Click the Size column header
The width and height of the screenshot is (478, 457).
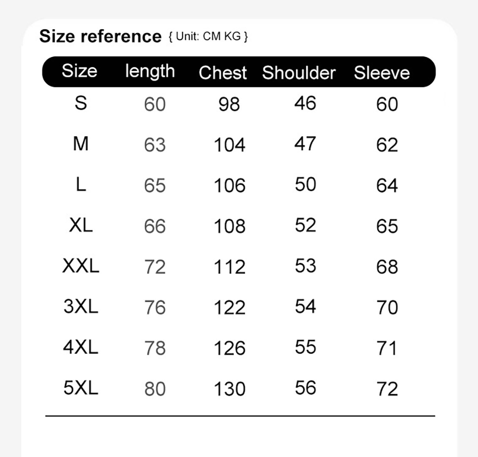pyautogui.click(x=79, y=71)
